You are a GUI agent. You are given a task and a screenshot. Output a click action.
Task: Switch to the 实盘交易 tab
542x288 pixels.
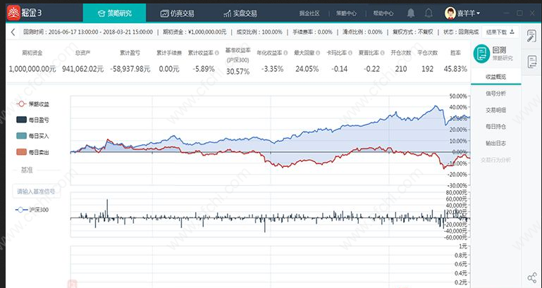point(240,13)
